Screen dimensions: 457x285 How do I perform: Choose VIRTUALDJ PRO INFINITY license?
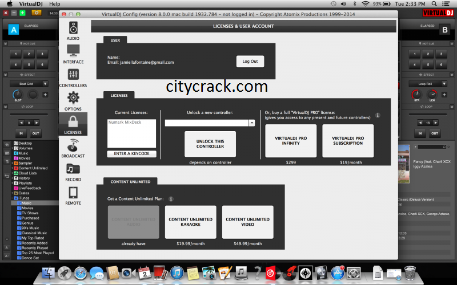[x=291, y=141]
